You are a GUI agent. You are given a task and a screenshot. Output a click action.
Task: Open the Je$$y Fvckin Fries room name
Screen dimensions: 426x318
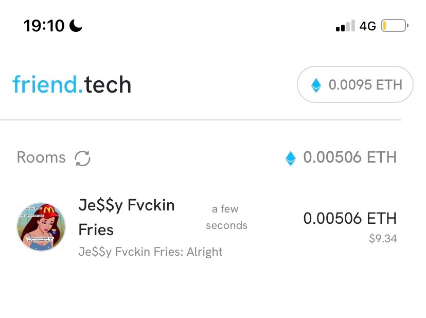[127, 217]
